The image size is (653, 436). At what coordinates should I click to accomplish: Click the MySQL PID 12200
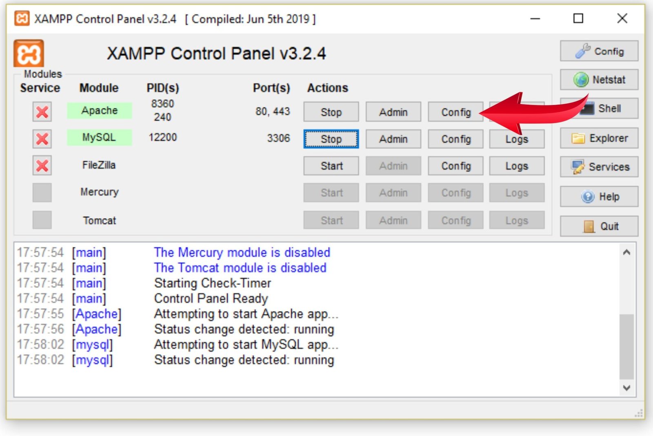click(x=162, y=137)
